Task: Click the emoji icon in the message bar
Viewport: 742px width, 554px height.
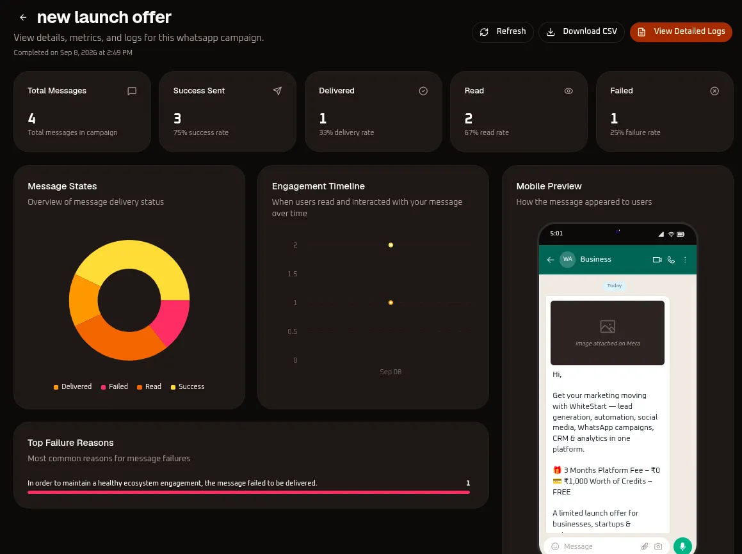Action: [x=555, y=546]
